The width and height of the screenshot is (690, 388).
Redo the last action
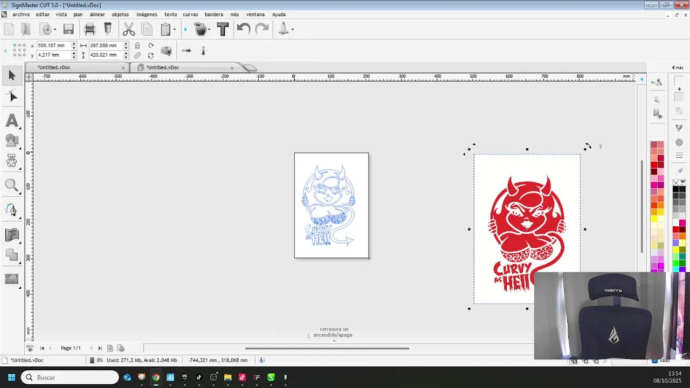262,29
